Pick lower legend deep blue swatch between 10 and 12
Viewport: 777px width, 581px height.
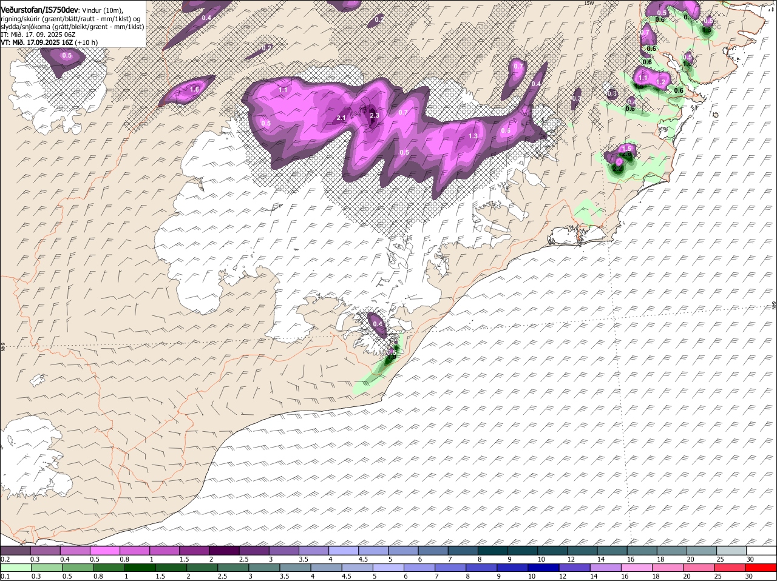545,568
